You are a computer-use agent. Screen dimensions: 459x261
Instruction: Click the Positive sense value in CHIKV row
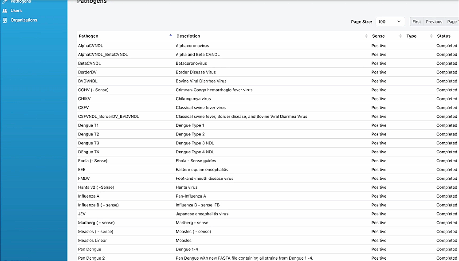click(379, 99)
